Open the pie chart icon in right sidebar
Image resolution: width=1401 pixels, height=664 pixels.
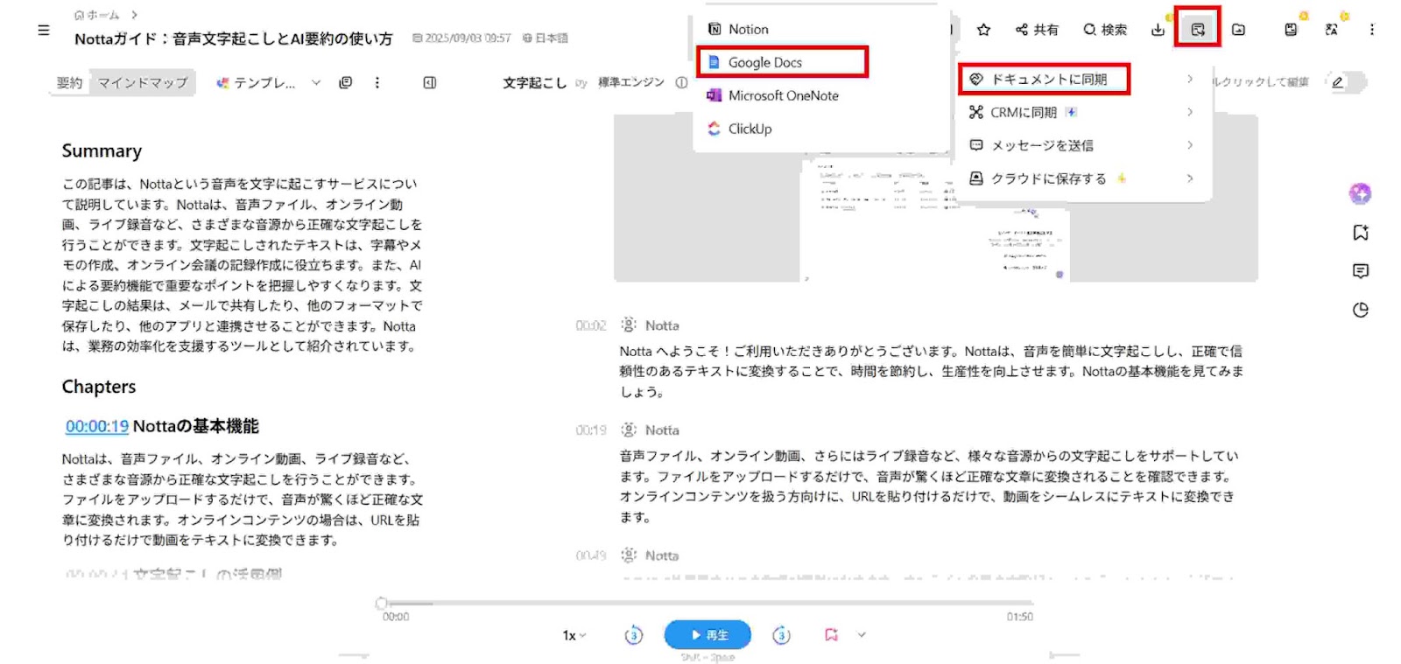1360,310
